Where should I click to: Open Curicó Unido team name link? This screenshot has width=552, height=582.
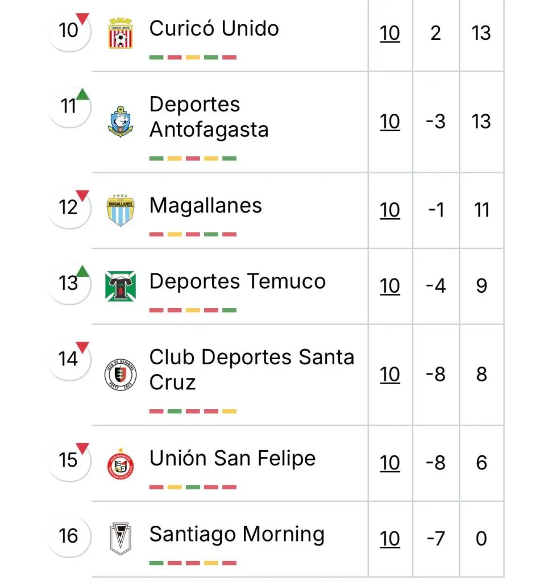[214, 28]
